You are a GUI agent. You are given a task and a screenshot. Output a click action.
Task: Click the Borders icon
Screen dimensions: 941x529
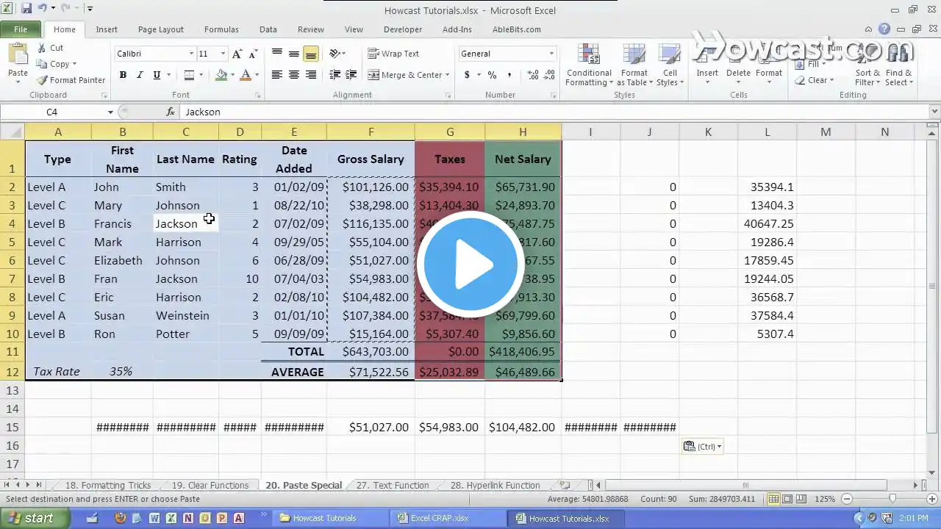pyautogui.click(x=189, y=75)
